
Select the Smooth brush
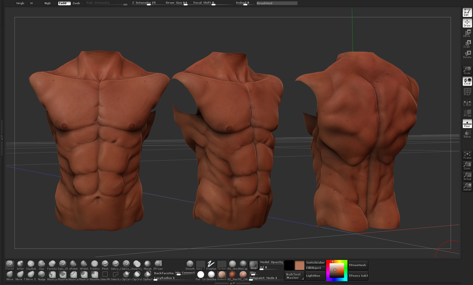click(190, 265)
